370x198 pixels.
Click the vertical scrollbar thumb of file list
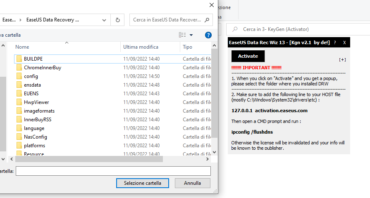coord(214,93)
